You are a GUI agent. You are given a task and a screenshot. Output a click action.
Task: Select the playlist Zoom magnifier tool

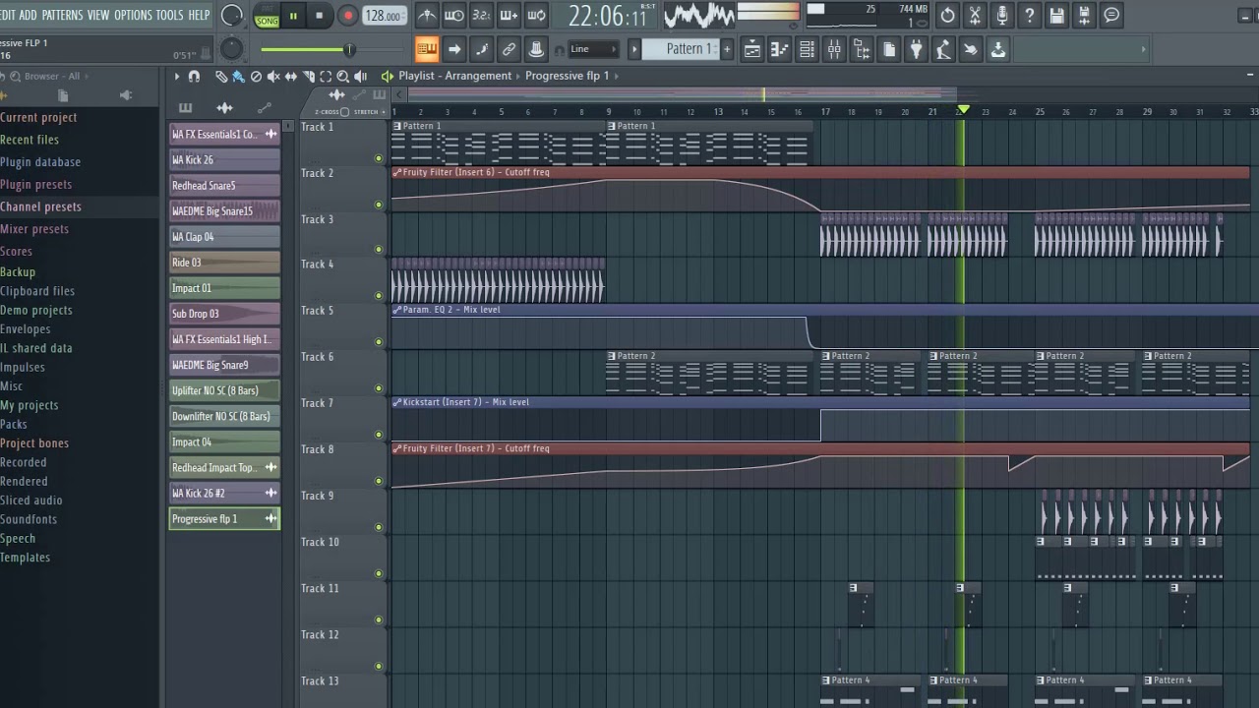(x=343, y=76)
